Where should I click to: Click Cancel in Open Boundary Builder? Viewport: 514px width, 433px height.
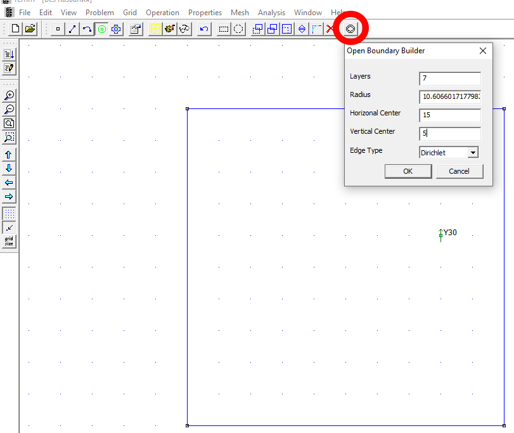tap(459, 171)
